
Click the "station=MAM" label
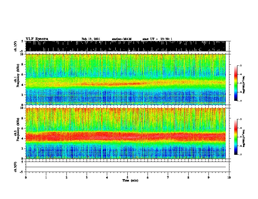pyautogui.click(x=122, y=39)
